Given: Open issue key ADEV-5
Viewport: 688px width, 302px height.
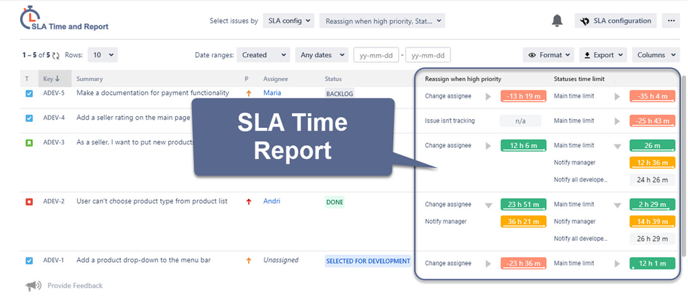Looking at the screenshot, I should [54, 93].
